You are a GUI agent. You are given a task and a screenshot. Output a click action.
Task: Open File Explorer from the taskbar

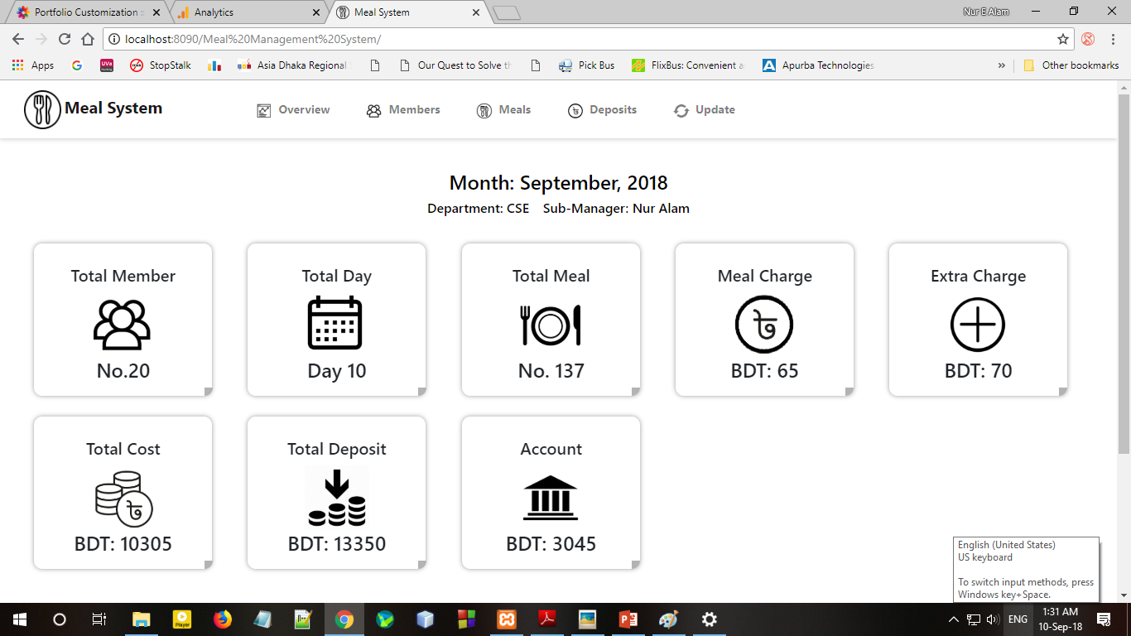[142, 619]
